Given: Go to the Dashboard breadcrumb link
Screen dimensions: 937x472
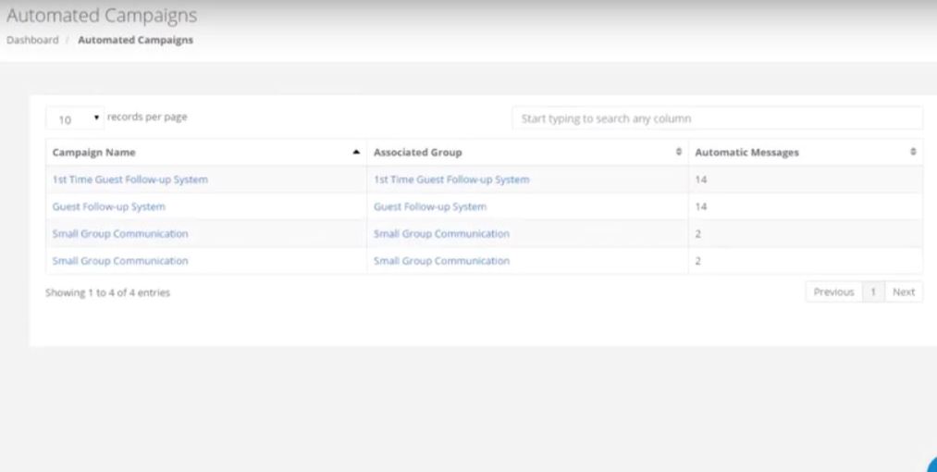Looking at the screenshot, I should coord(32,40).
